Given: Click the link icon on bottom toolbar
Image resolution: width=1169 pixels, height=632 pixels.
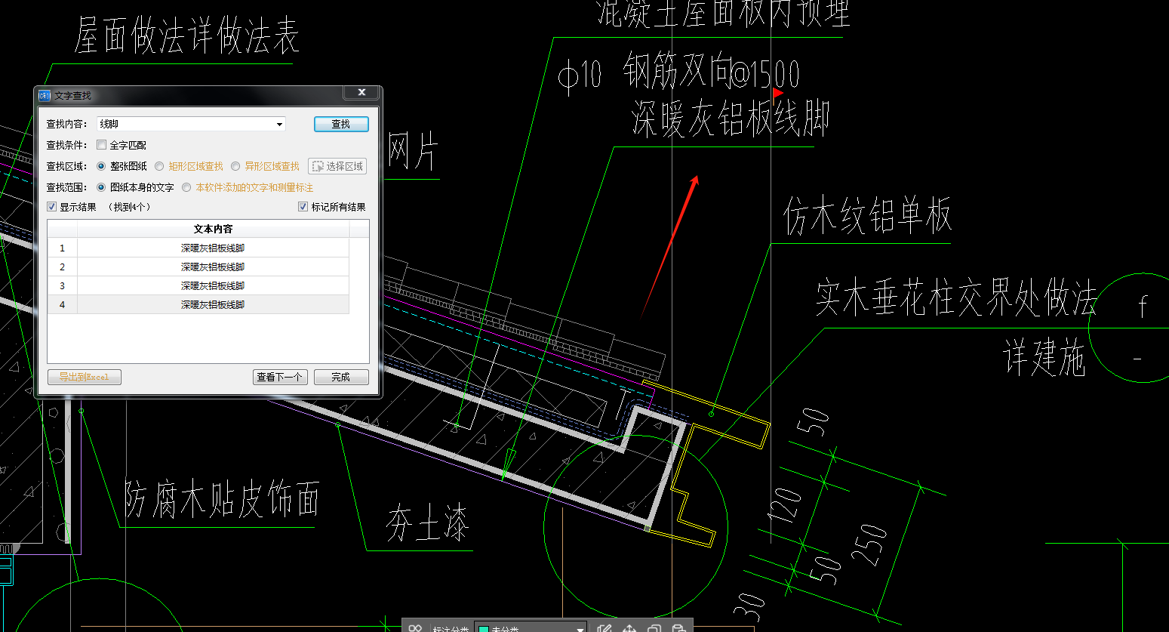Looking at the screenshot, I should [415, 628].
